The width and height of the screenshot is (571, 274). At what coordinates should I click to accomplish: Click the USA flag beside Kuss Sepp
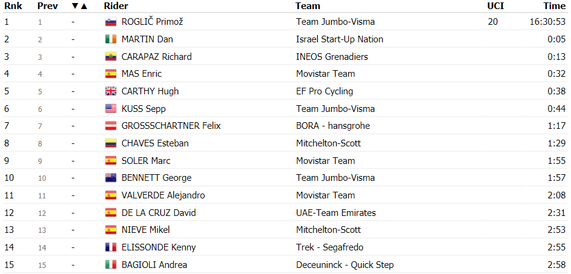110,108
